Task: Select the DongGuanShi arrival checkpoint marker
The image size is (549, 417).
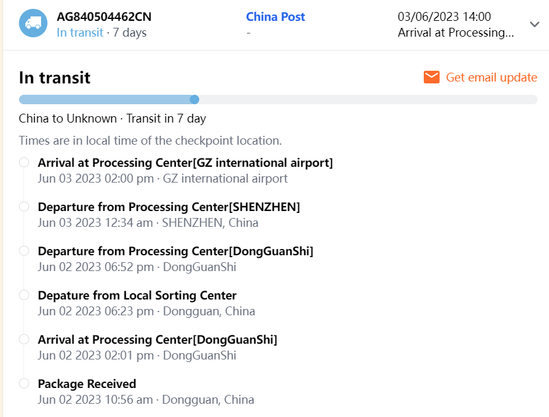Action: [24, 339]
